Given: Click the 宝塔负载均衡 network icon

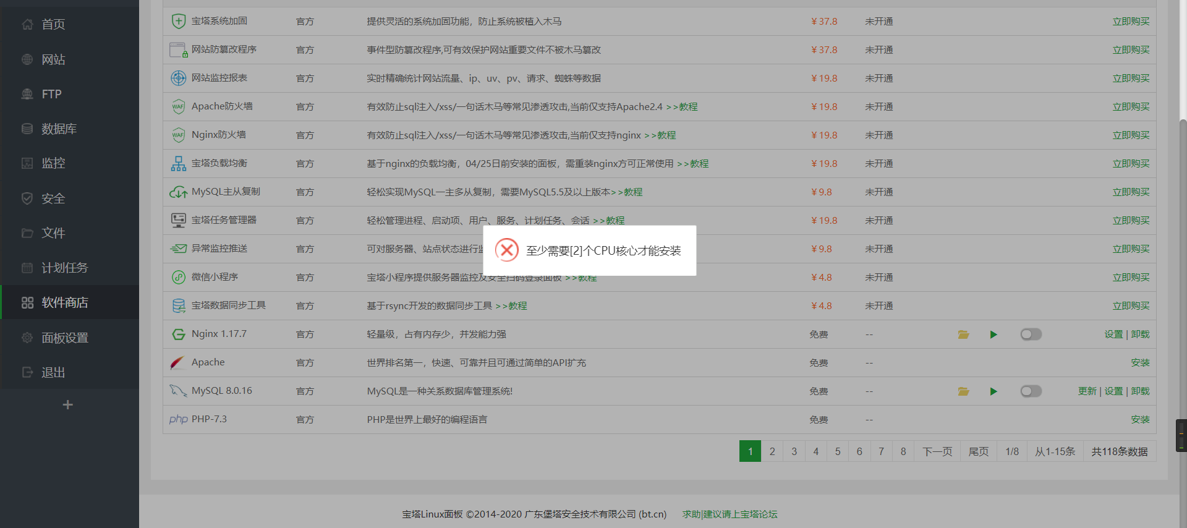Looking at the screenshot, I should coord(178,163).
